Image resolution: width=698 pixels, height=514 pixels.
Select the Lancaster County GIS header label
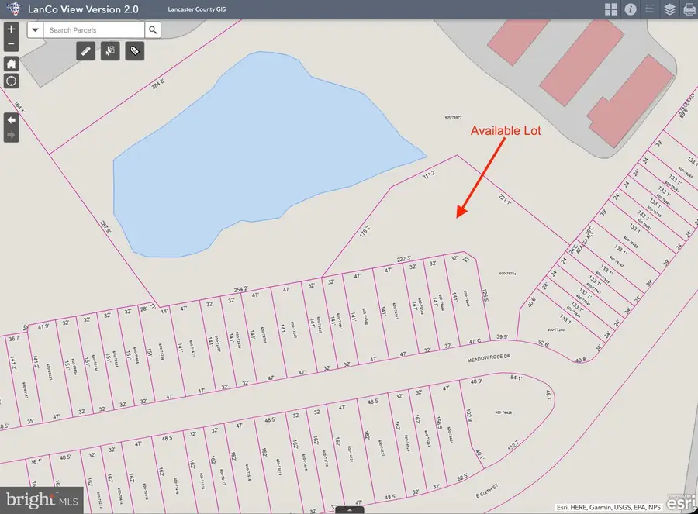click(195, 9)
